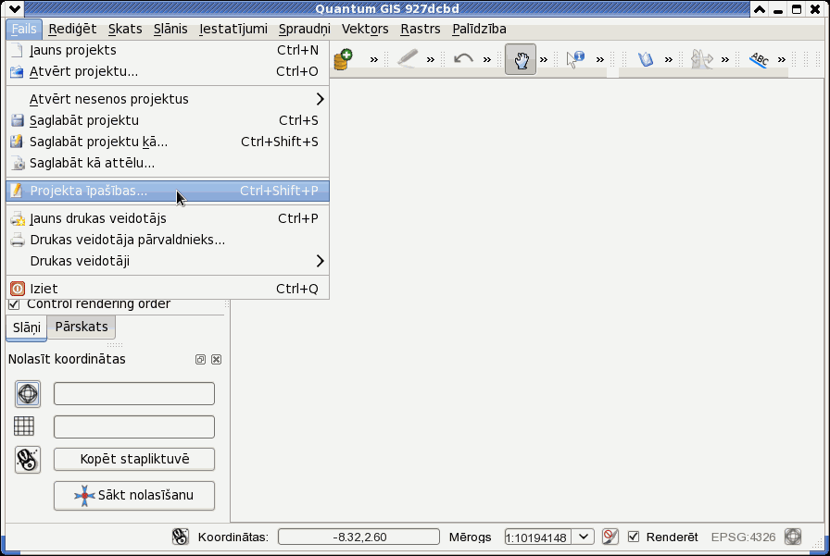
Task: Close the Nolasīt koordinātas panel
Action: tap(216, 359)
